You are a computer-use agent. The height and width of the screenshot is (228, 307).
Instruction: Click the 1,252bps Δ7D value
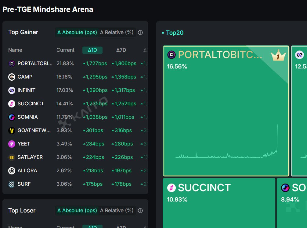point(124,103)
